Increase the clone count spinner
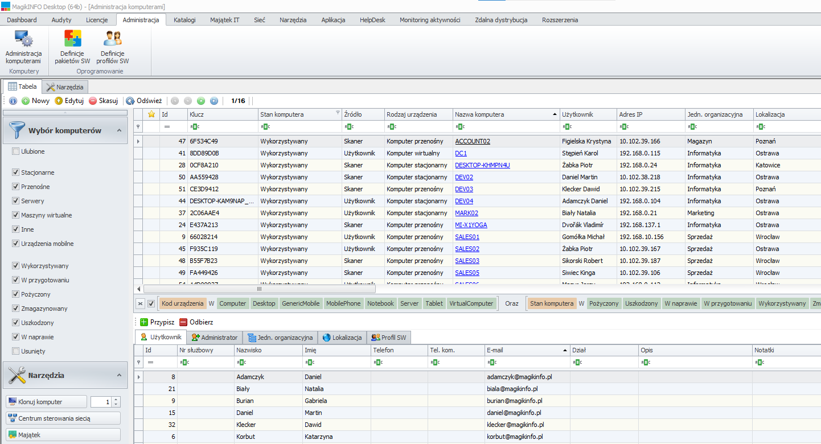 [116, 399]
